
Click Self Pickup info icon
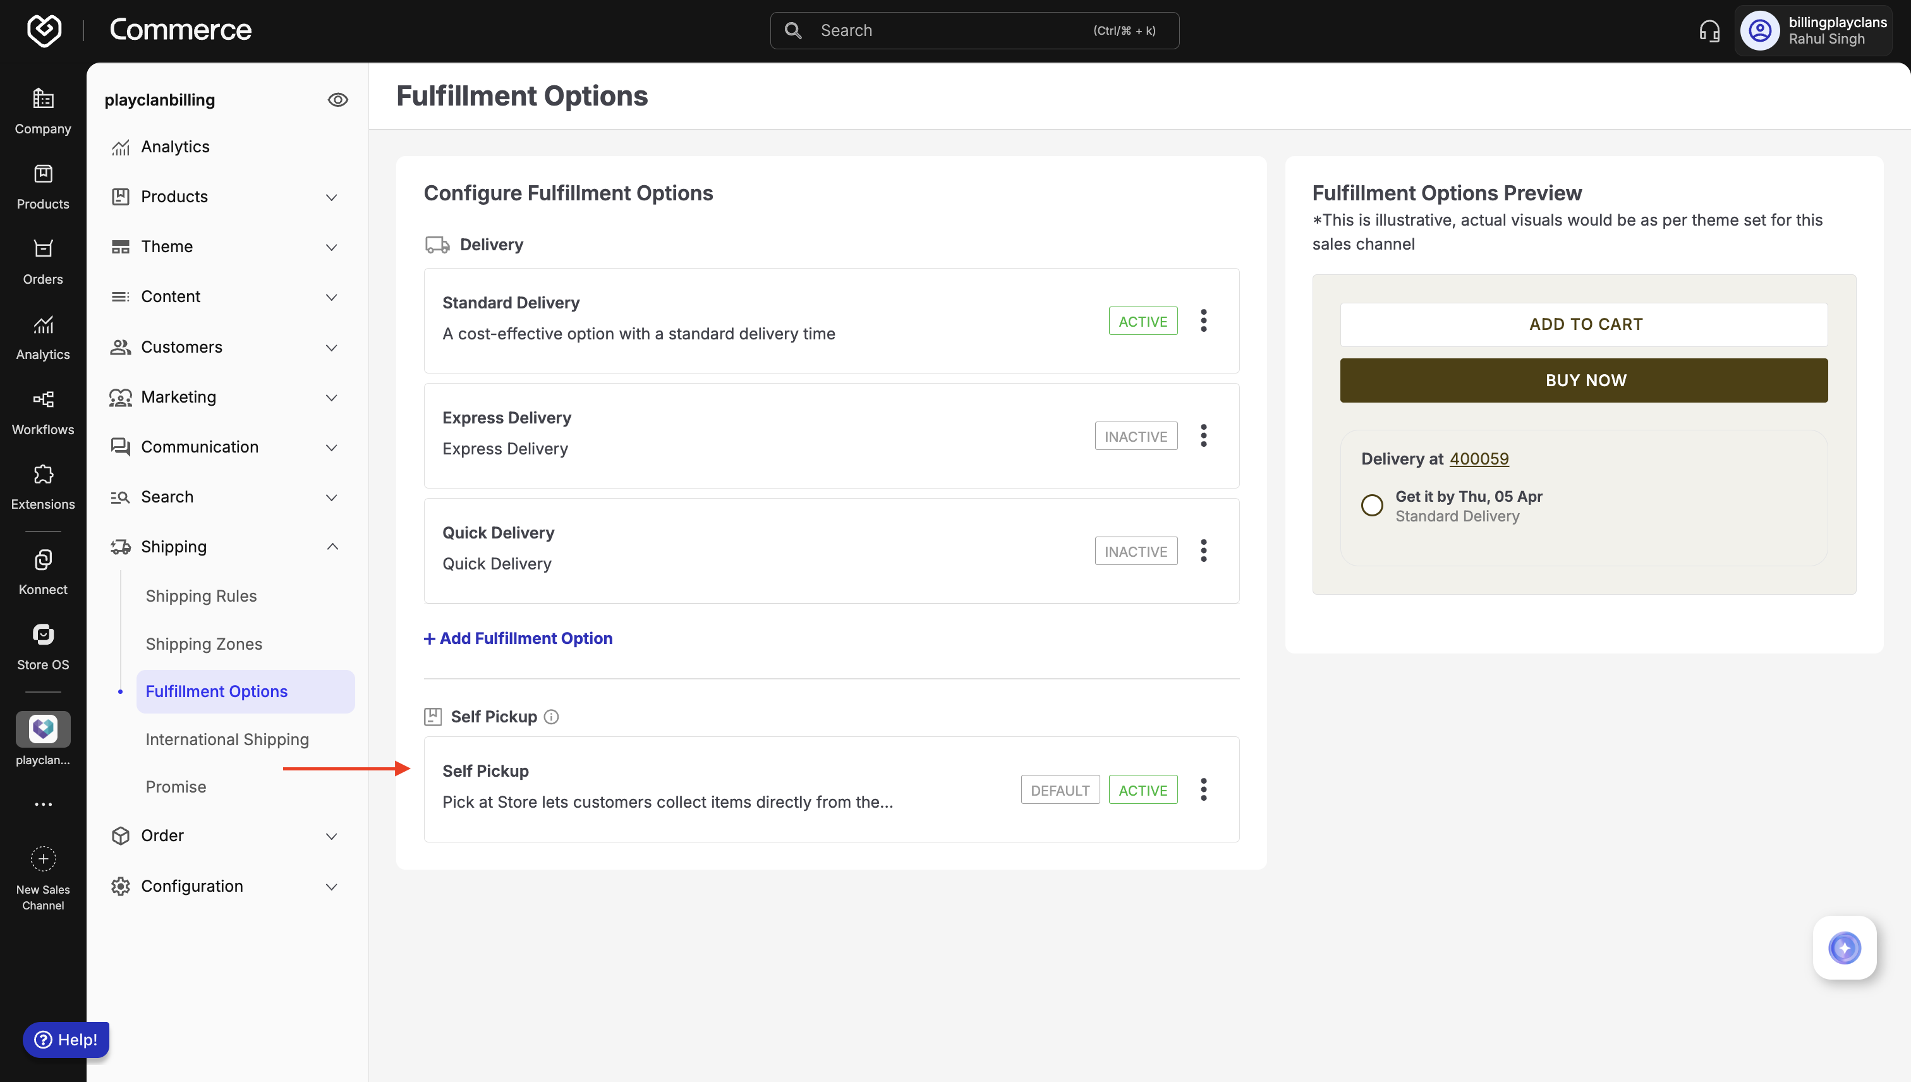(x=550, y=716)
